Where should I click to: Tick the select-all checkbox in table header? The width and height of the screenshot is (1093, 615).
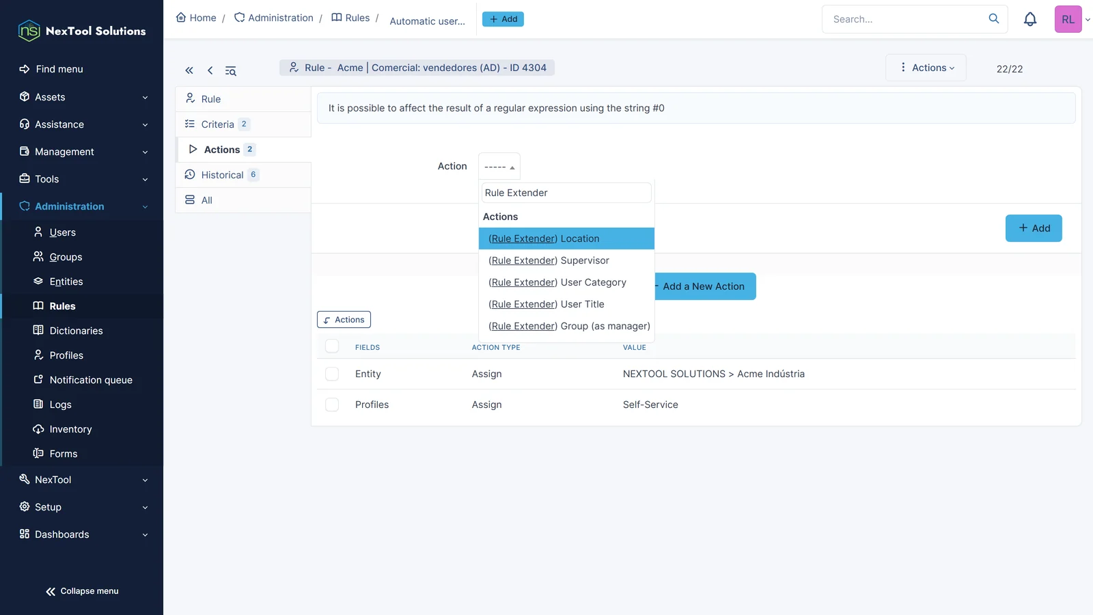coord(332,346)
